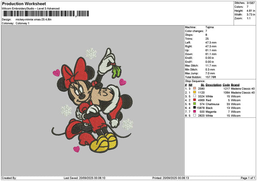Pick the magenta thread color swatch

(194, 112)
